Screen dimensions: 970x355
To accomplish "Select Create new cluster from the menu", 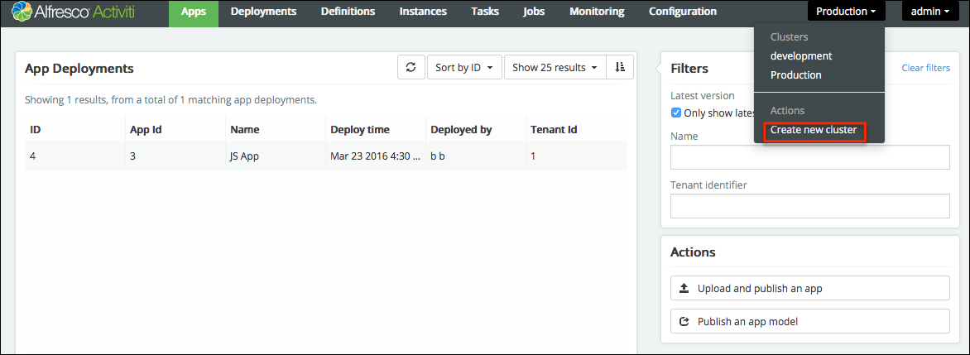I will [813, 130].
